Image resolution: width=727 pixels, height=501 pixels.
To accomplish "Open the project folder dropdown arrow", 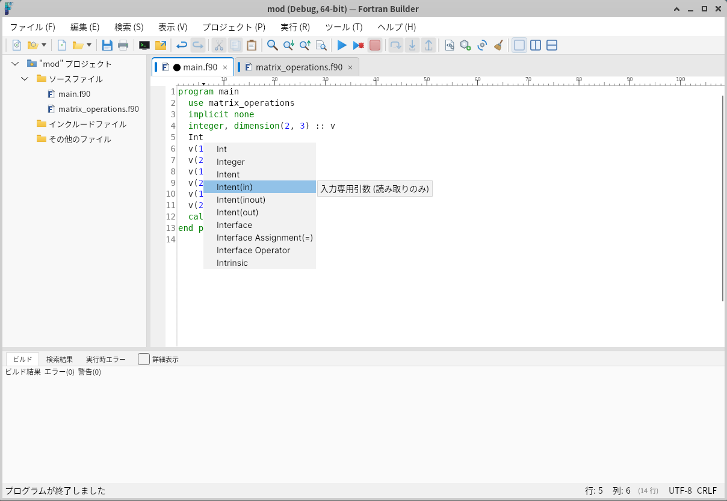I will click(44, 45).
